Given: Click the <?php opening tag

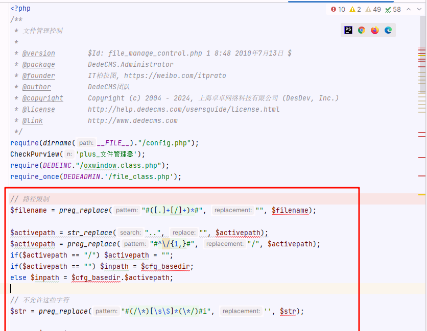Looking at the screenshot, I should tap(20, 9).
